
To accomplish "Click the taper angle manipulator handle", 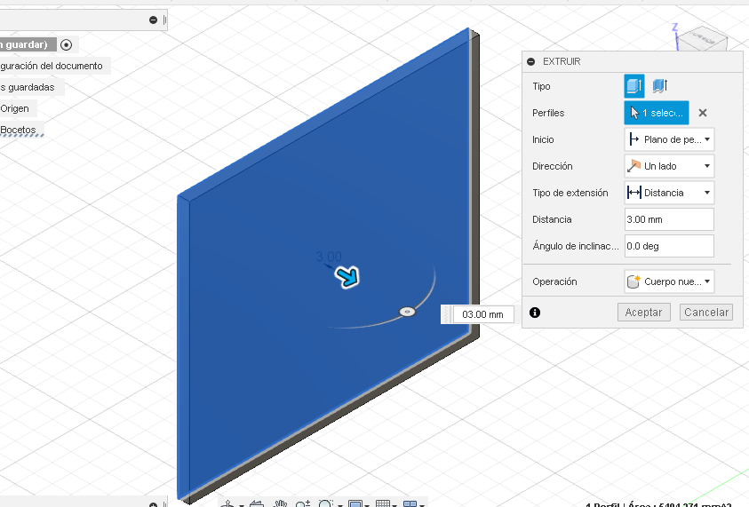I will 407,312.
